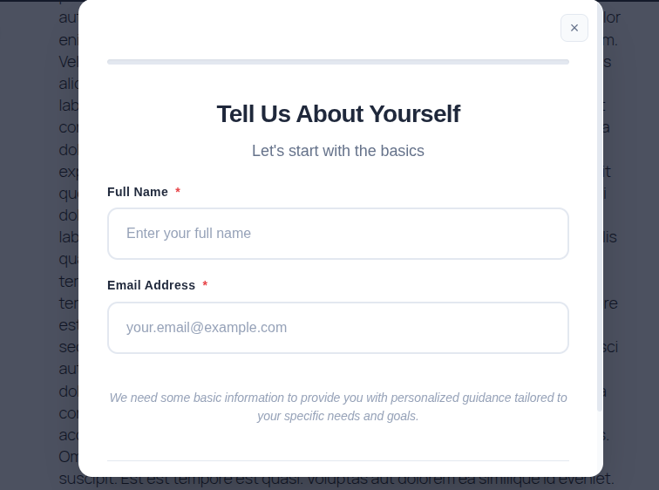Click the dimmed backdrop left of the dialog

tap(38, 245)
